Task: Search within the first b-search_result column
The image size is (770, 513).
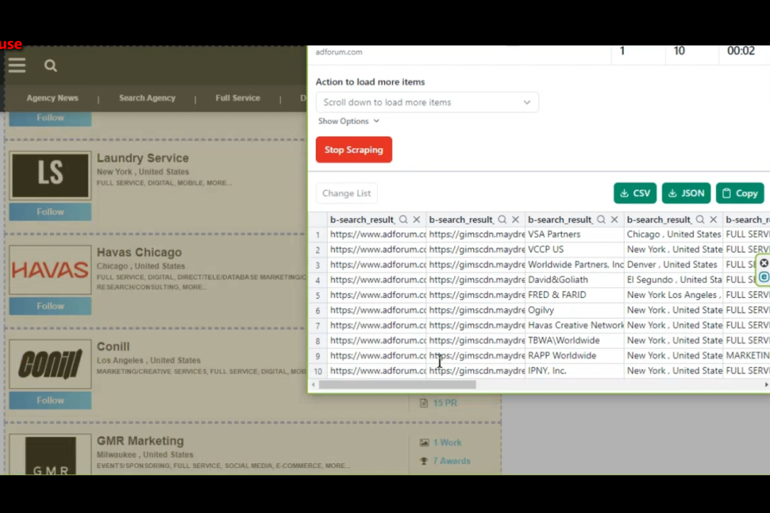Action: pyautogui.click(x=403, y=219)
